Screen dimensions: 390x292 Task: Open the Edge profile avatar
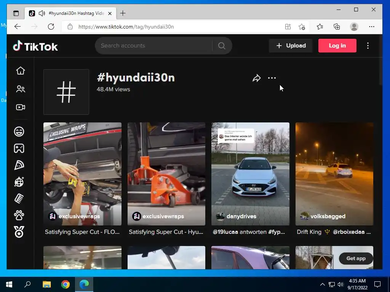point(354,27)
